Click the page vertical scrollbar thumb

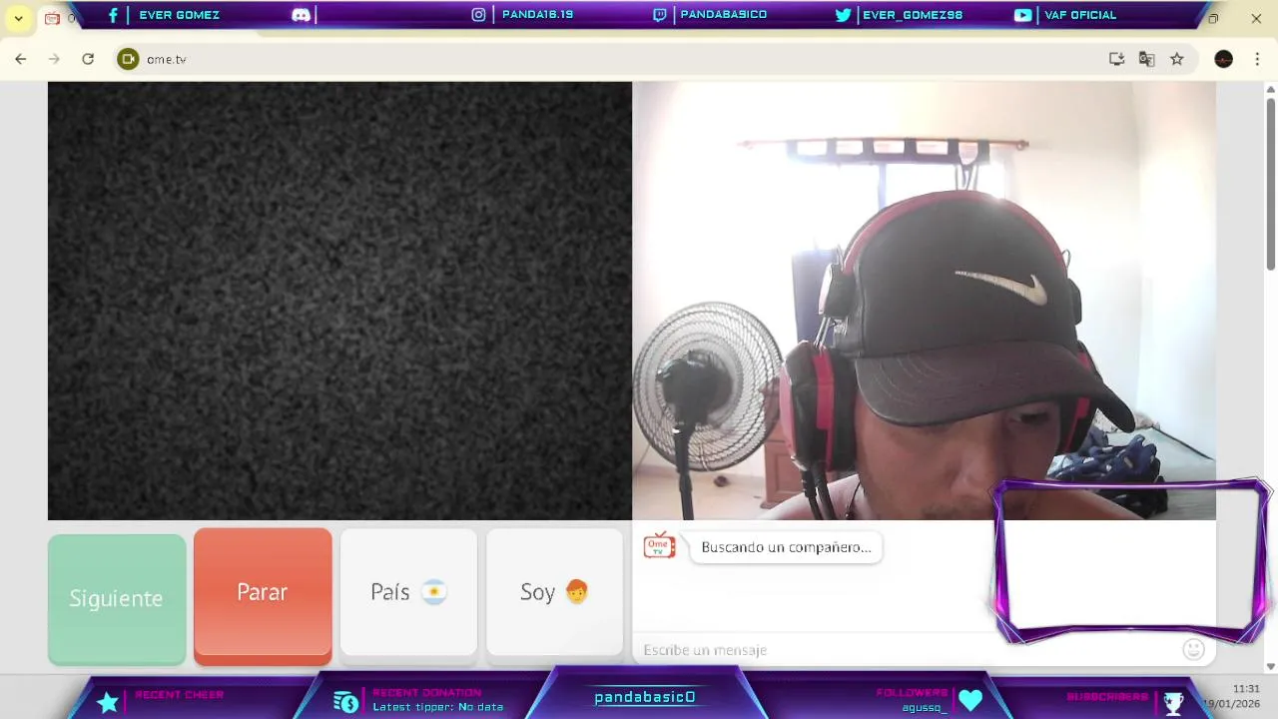click(x=1271, y=183)
